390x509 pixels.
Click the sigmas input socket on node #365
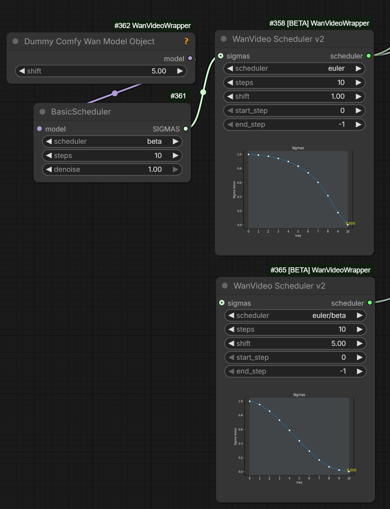222,303
